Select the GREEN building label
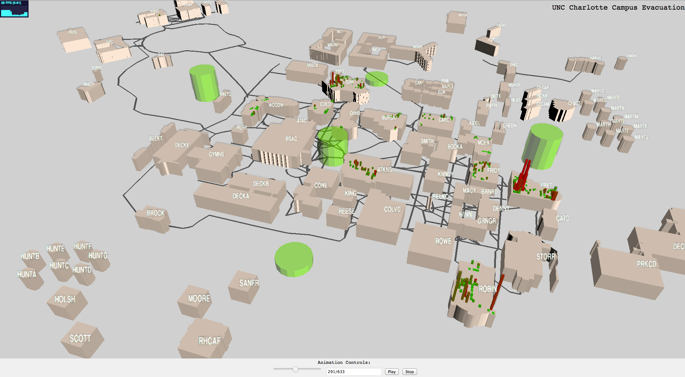Screen dimensions: 685x377 [509, 126]
